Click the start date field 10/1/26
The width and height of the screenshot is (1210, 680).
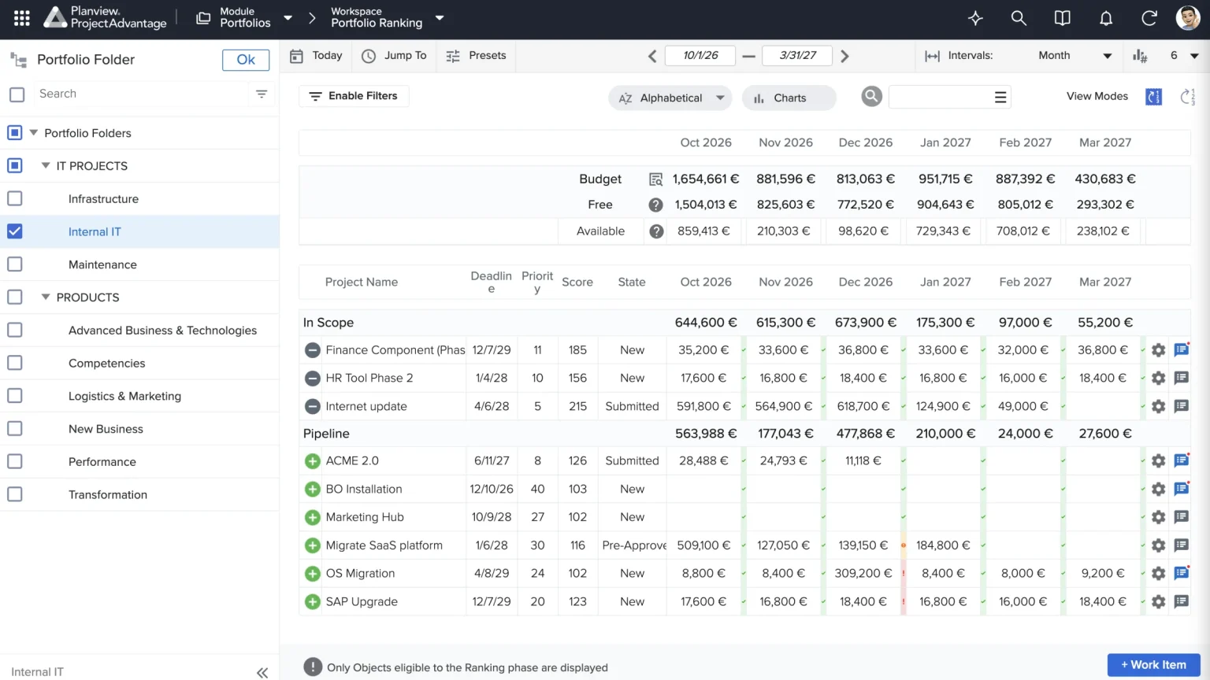click(x=700, y=56)
